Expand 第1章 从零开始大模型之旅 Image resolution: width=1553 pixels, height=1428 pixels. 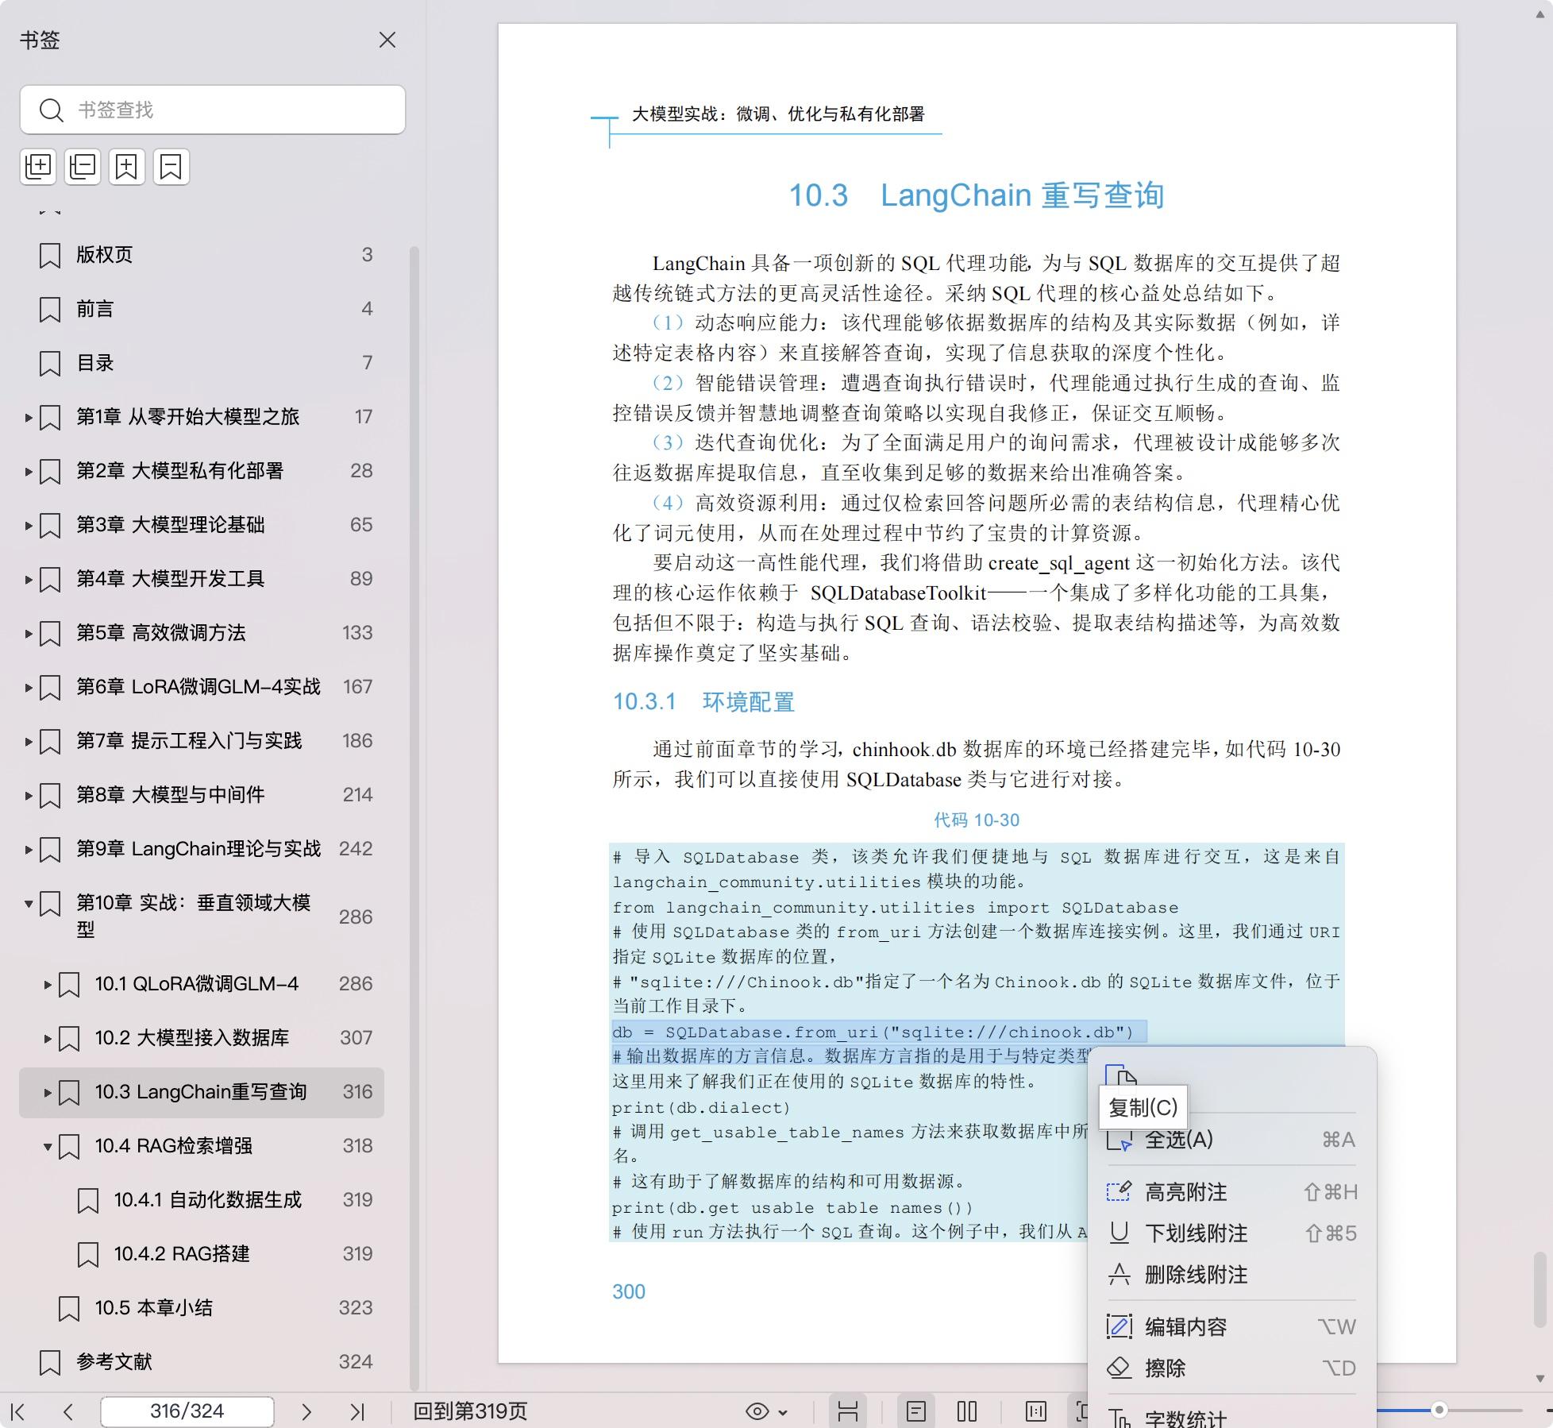(29, 417)
